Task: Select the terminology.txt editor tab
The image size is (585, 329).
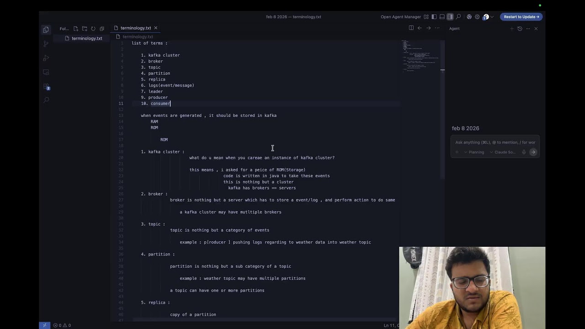Action: point(136,28)
